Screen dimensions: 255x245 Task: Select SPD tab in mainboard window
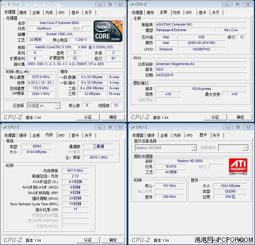[189, 13]
